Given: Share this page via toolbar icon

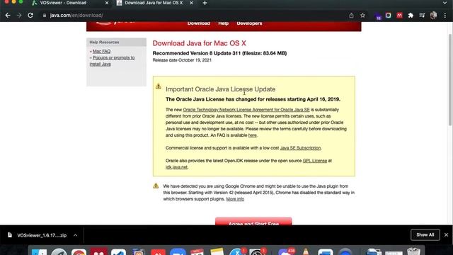Looking at the screenshot, I should click(351, 16).
